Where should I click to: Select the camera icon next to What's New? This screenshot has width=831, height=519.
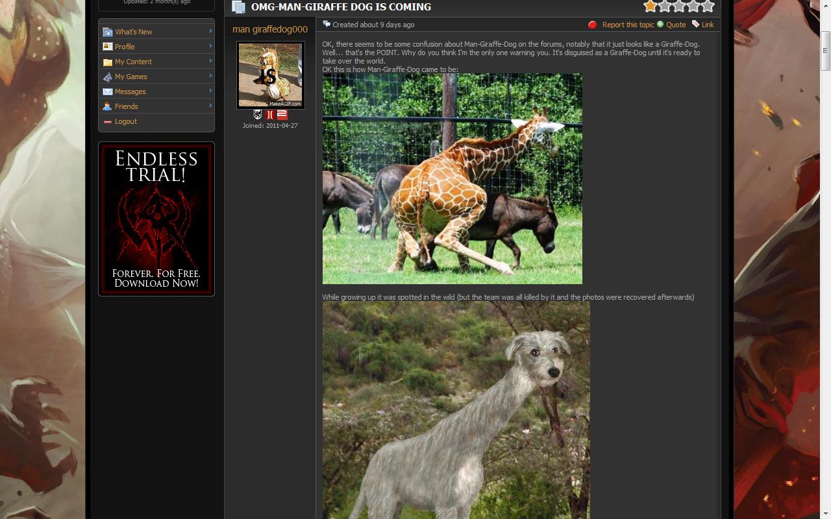pyautogui.click(x=106, y=31)
